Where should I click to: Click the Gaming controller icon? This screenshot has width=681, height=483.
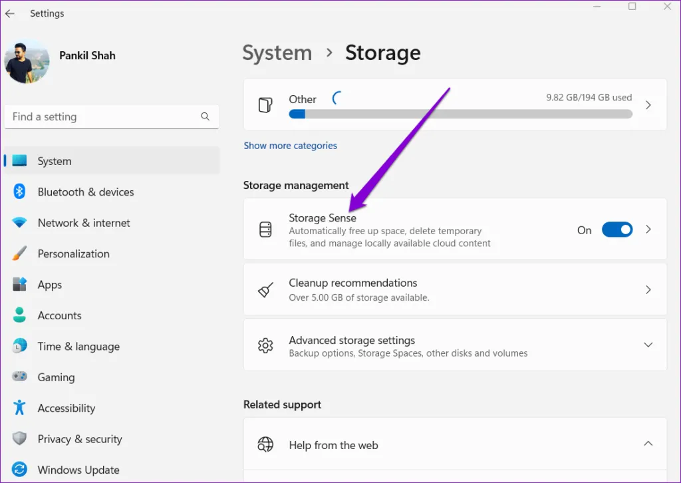click(x=19, y=377)
